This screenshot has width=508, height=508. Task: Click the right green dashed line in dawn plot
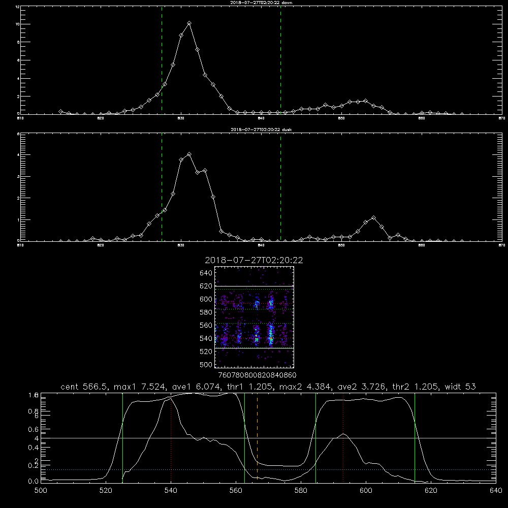280,60
